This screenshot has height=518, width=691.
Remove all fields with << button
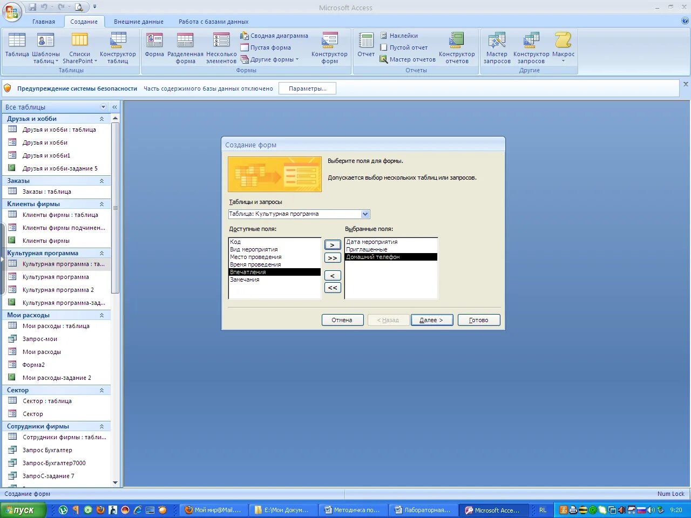[333, 288]
